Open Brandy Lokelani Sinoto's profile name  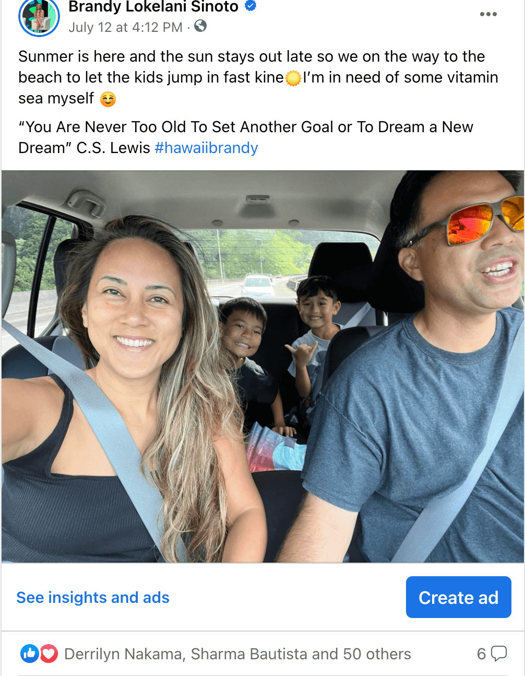[153, 7]
